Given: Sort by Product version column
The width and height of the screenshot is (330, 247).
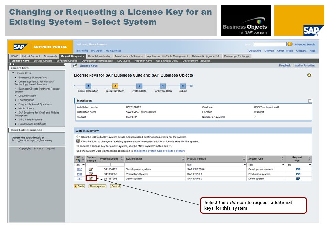Looking at the screenshot, I should pyautogui.click(x=244, y=159).
